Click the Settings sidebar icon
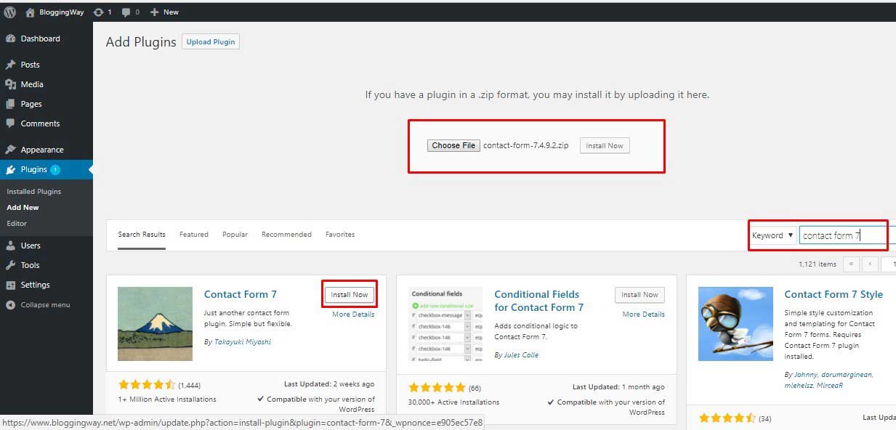The height and width of the screenshot is (430, 896). point(10,285)
